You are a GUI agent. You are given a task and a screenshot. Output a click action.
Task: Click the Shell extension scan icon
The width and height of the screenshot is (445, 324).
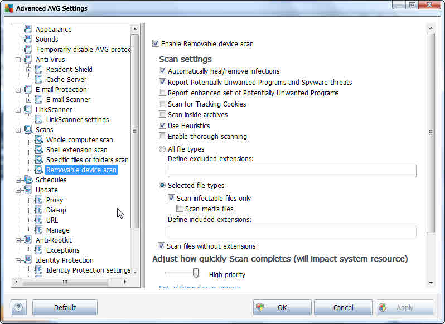pyautogui.click(x=39, y=149)
